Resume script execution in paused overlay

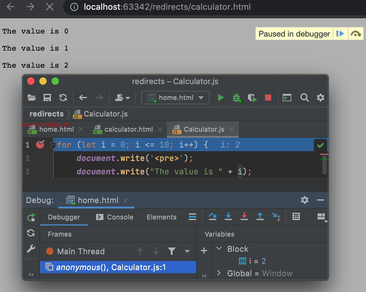click(x=340, y=34)
